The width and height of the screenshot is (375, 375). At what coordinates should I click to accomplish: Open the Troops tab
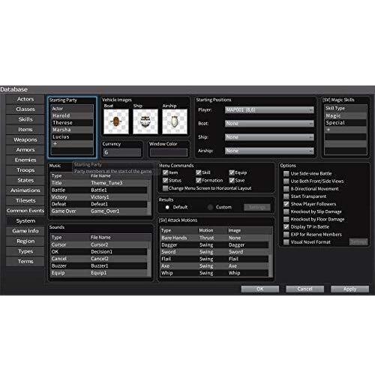tap(25, 170)
